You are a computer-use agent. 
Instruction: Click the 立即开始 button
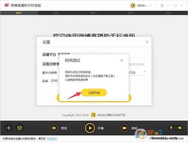point(94,93)
